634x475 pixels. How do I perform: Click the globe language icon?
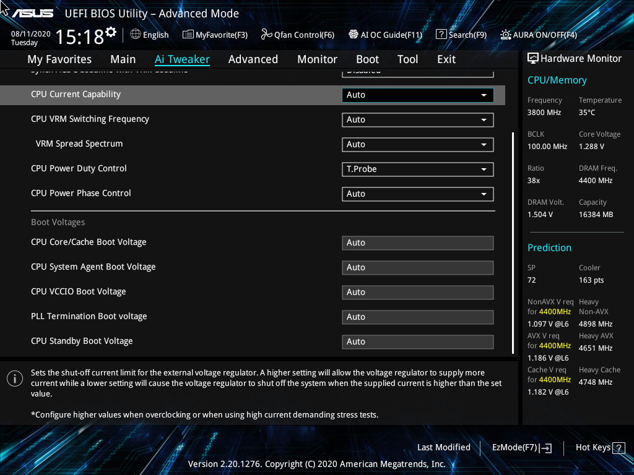pos(136,35)
